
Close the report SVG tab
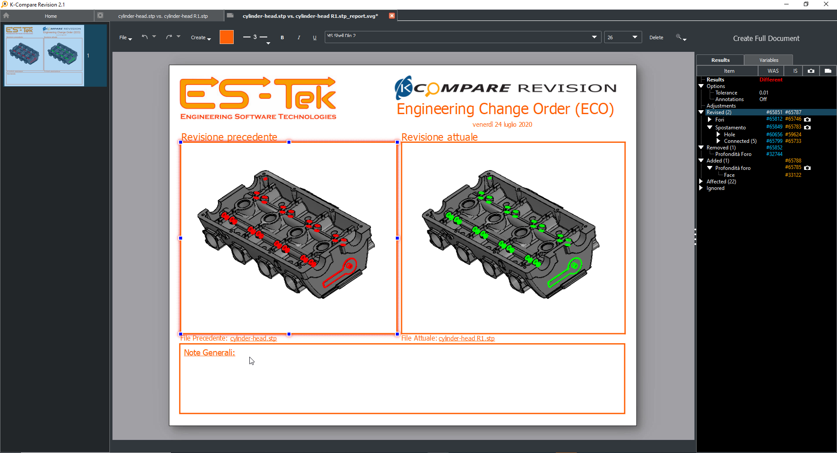pyautogui.click(x=392, y=16)
